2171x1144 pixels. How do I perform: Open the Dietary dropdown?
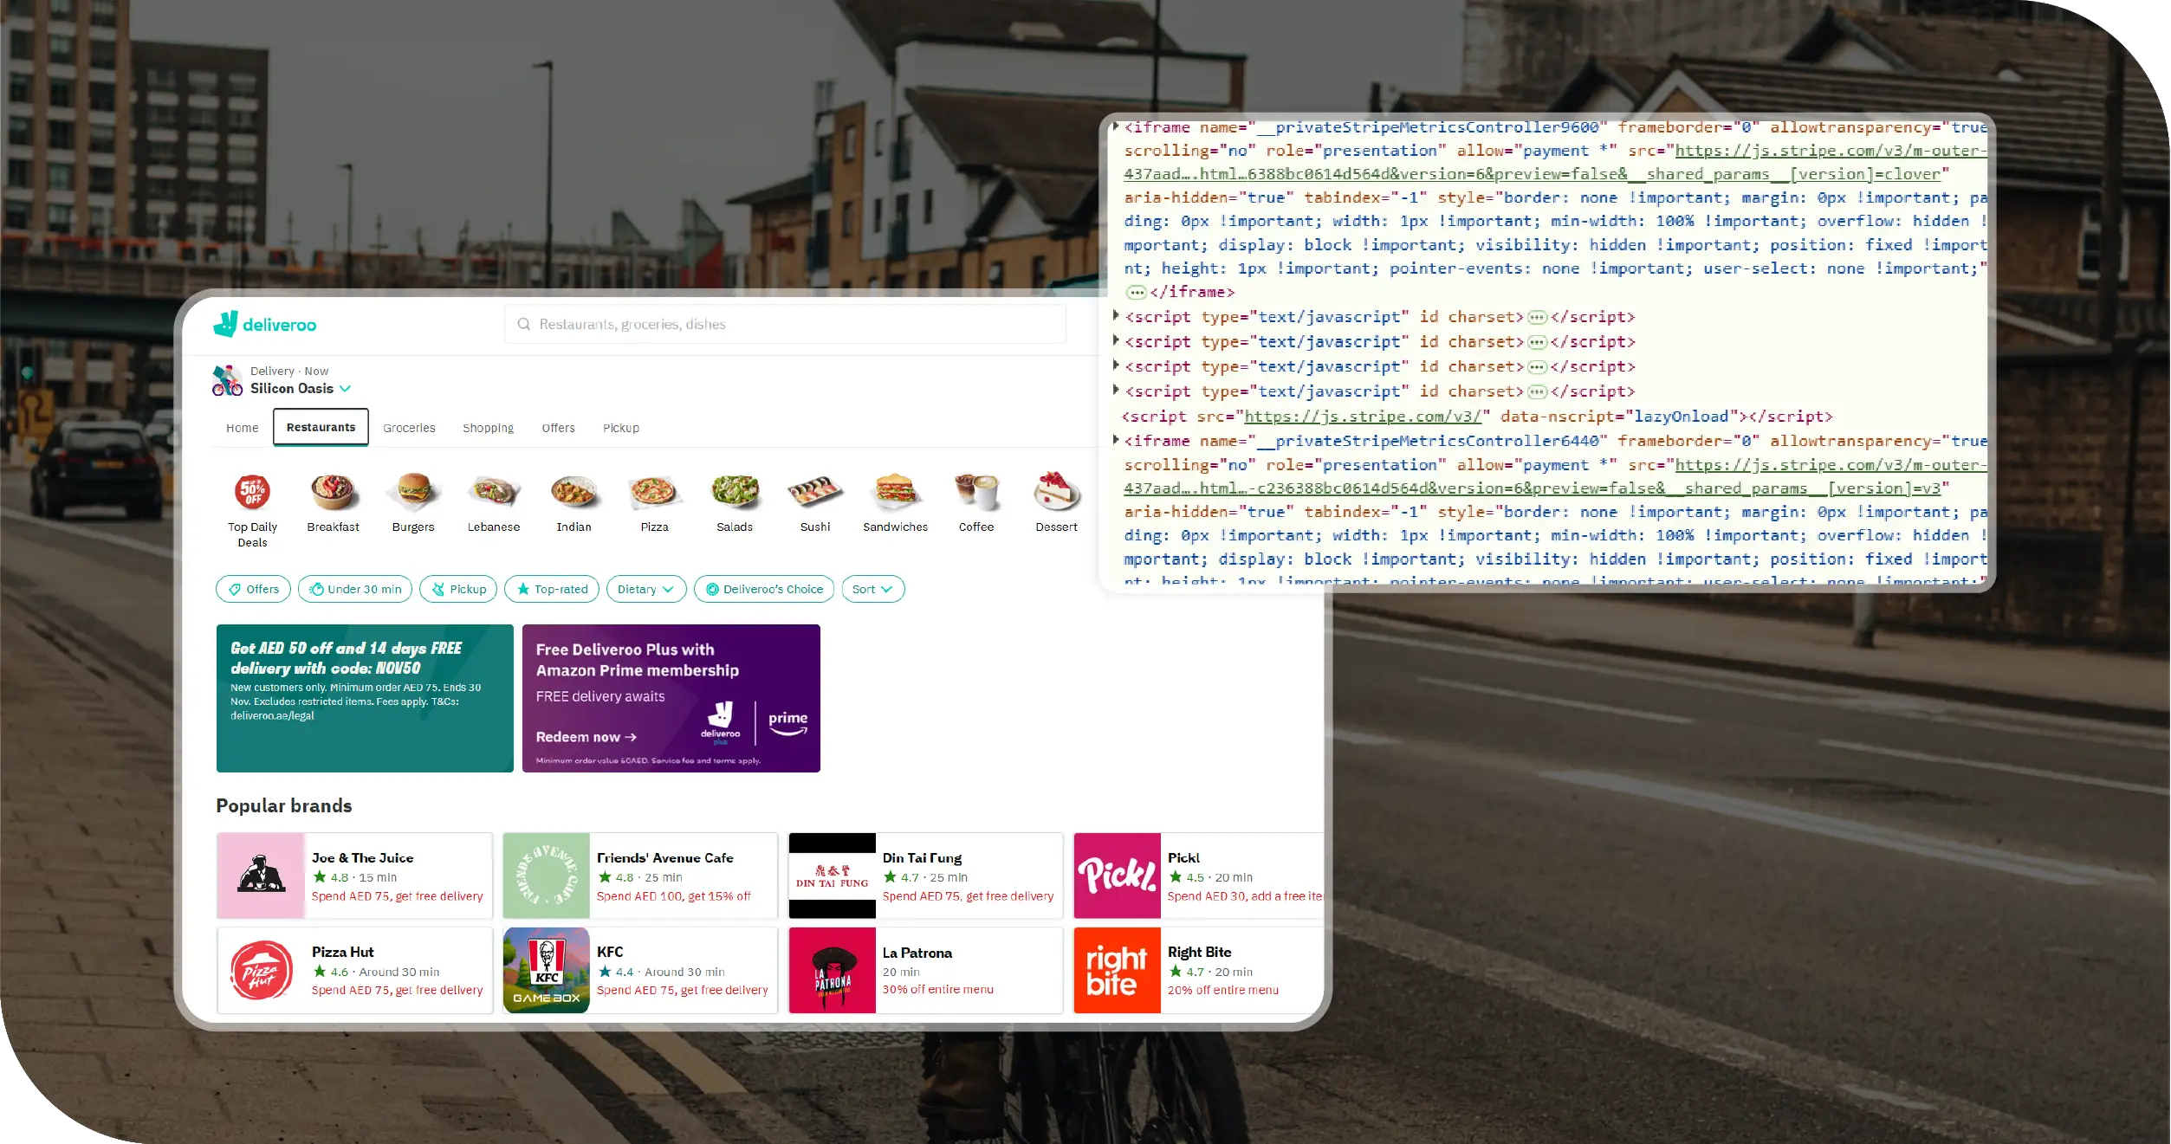click(x=645, y=589)
